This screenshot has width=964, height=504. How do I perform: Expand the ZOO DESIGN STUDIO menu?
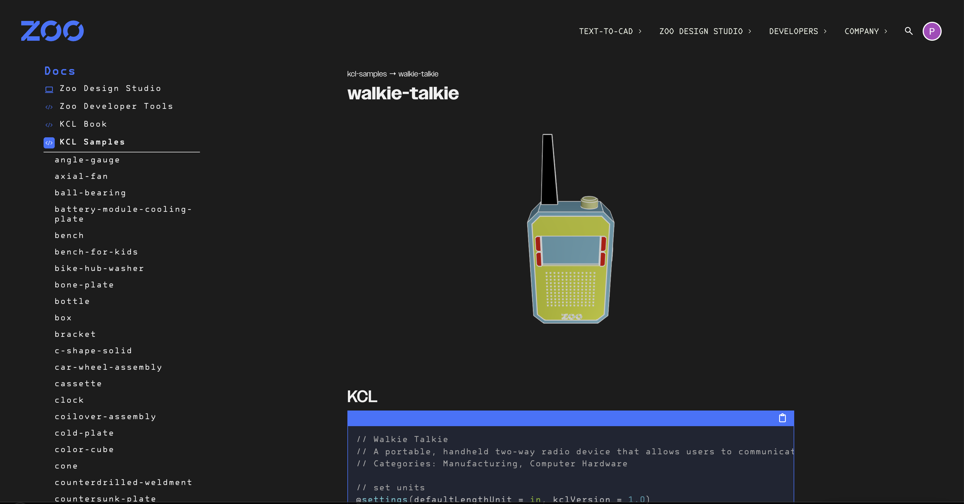pyautogui.click(x=705, y=32)
